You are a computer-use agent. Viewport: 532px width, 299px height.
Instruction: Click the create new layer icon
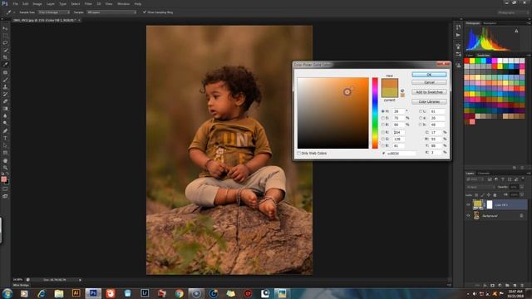pyautogui.click(x=515, y=286)
